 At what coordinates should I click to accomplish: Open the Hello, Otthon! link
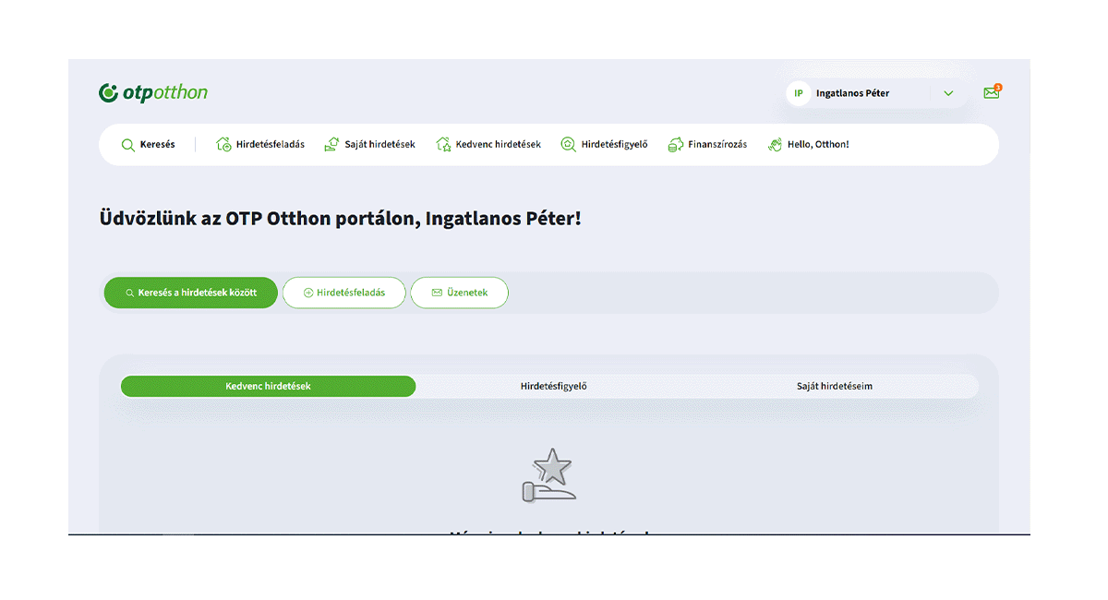[818, 145]
